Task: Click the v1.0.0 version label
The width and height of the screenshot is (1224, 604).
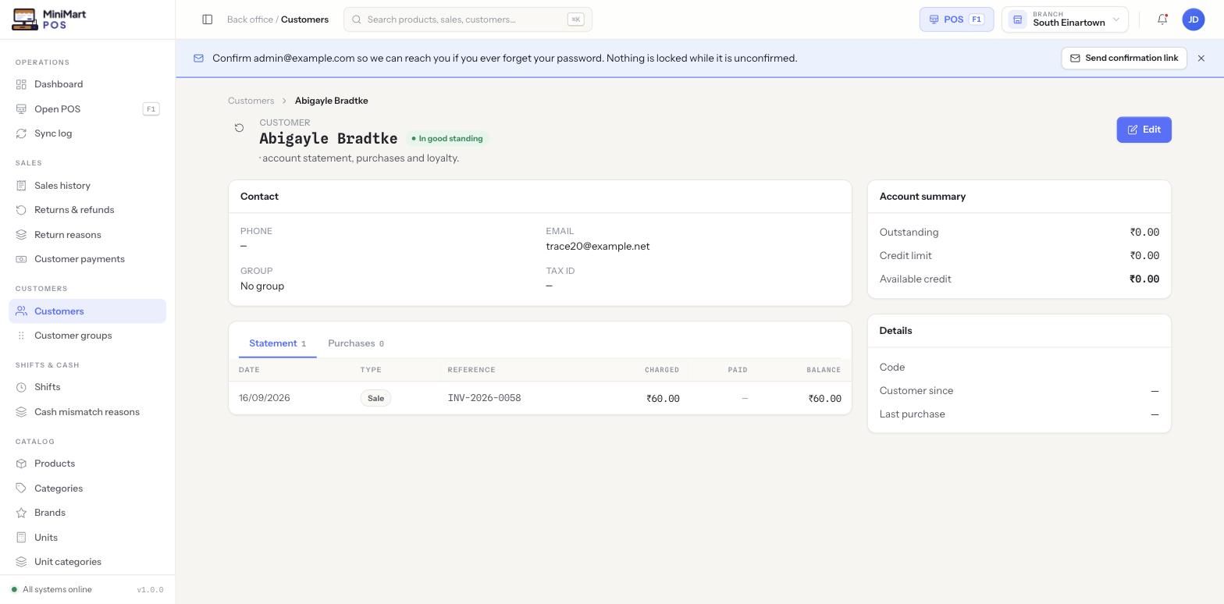Action: [150, 590]
